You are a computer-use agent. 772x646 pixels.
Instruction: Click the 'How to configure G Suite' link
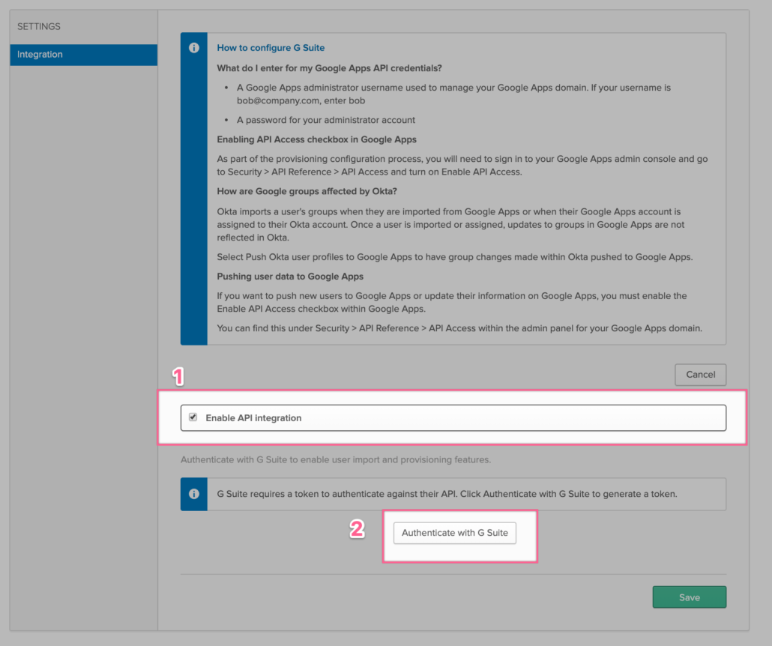pos(271,48)
